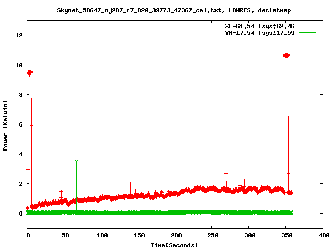Select legend entry XL-61.54 Tsys:62.46
The image size is (334, 250).
[x=260, y=26]
